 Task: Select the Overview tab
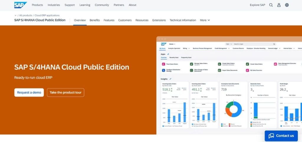[x=80, y=20]
